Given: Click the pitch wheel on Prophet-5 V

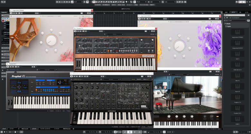Looking at the screenshot, I should click(x=77, y=64).
